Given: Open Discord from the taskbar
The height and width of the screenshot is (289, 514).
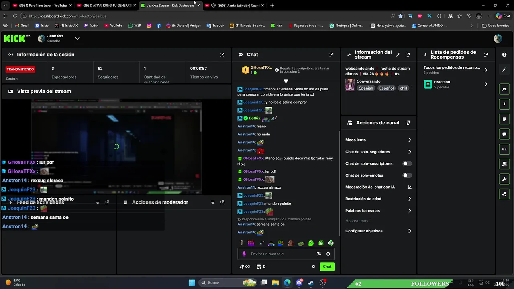Looking at the screenshot, I should (299, 283).
